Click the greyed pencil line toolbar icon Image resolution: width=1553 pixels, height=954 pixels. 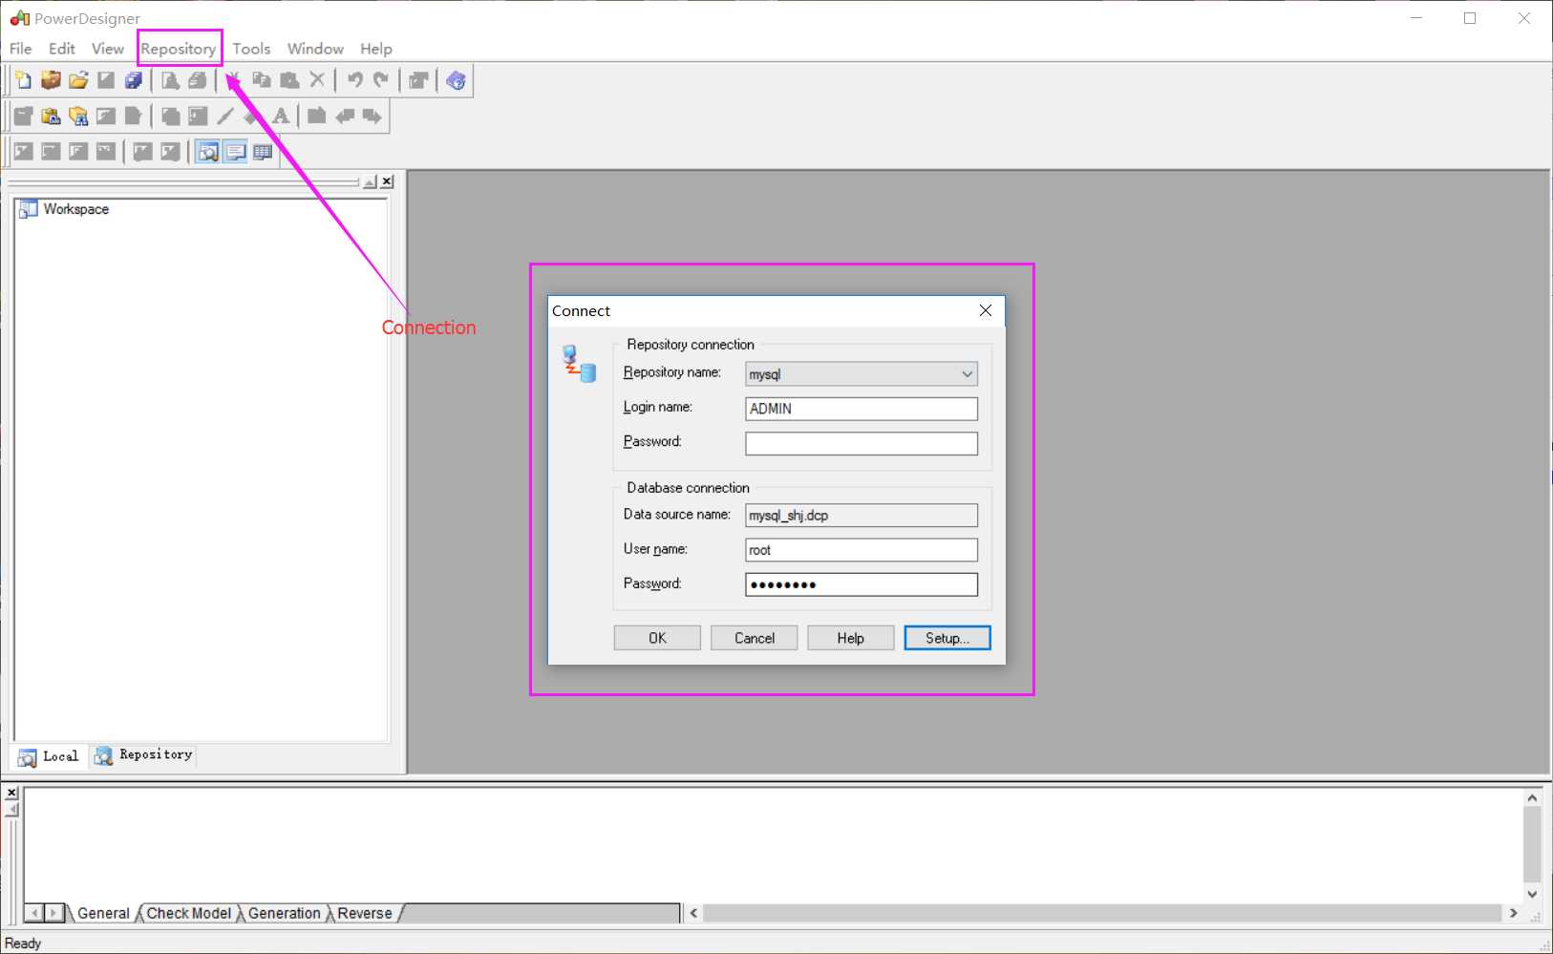225,117
